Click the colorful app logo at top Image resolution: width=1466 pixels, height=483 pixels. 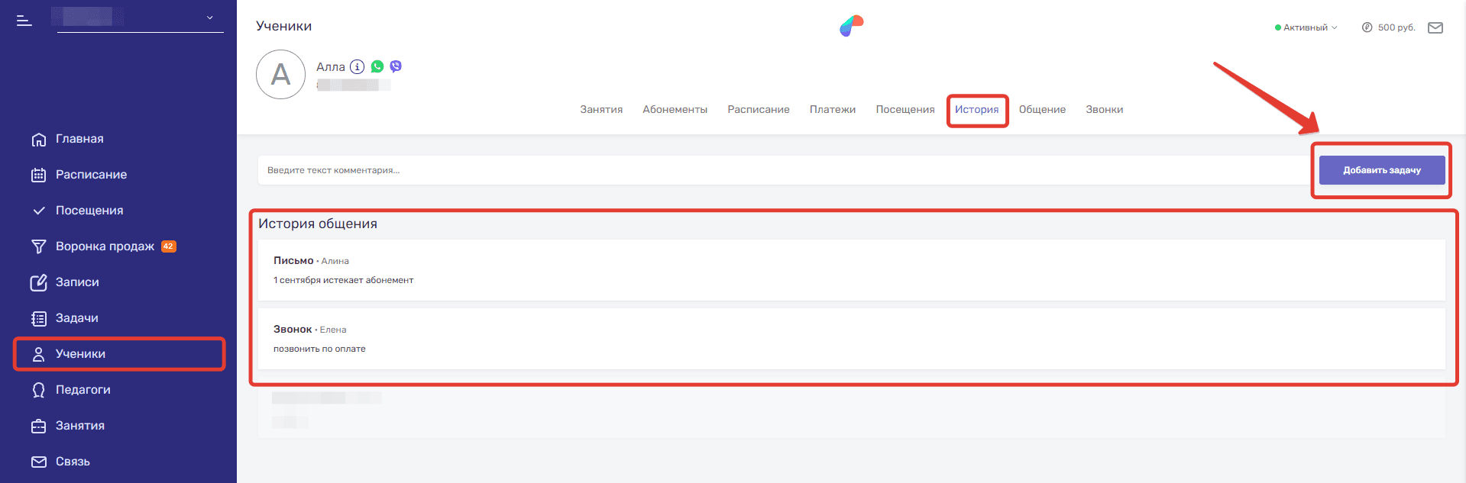click(x=851, y=26)
